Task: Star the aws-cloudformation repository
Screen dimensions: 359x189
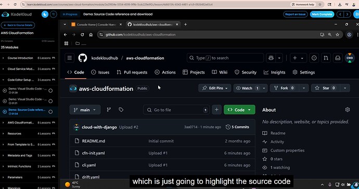Action: click(325, 88)
